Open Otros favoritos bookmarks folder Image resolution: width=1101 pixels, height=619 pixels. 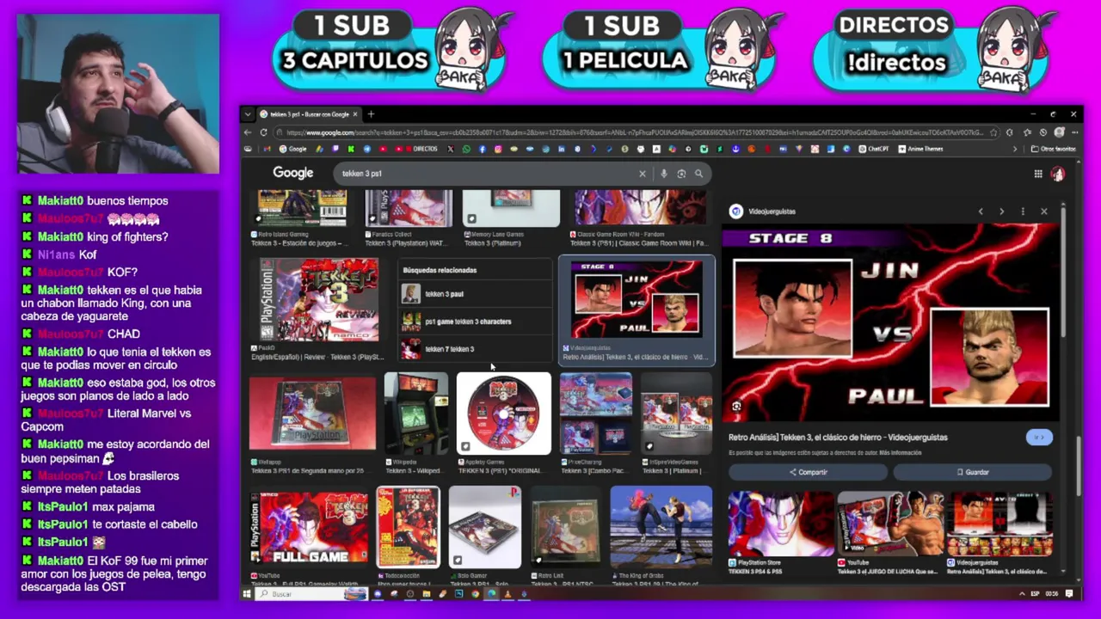tap(1054, 149)
